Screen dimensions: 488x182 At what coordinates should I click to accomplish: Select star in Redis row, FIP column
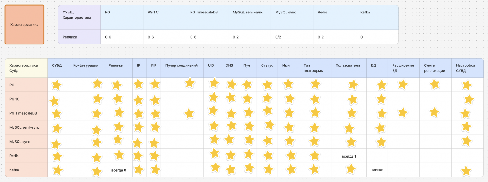click(x=155, y=156)
